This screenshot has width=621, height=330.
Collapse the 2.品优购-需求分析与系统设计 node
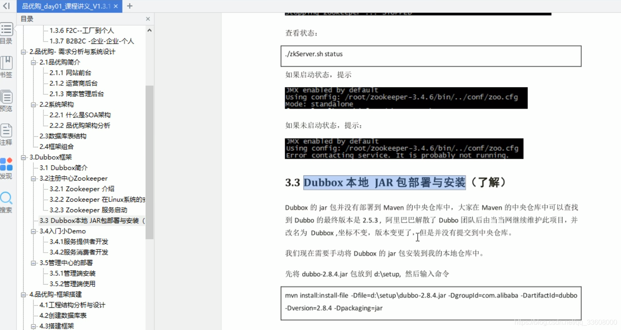pos(24,52)
